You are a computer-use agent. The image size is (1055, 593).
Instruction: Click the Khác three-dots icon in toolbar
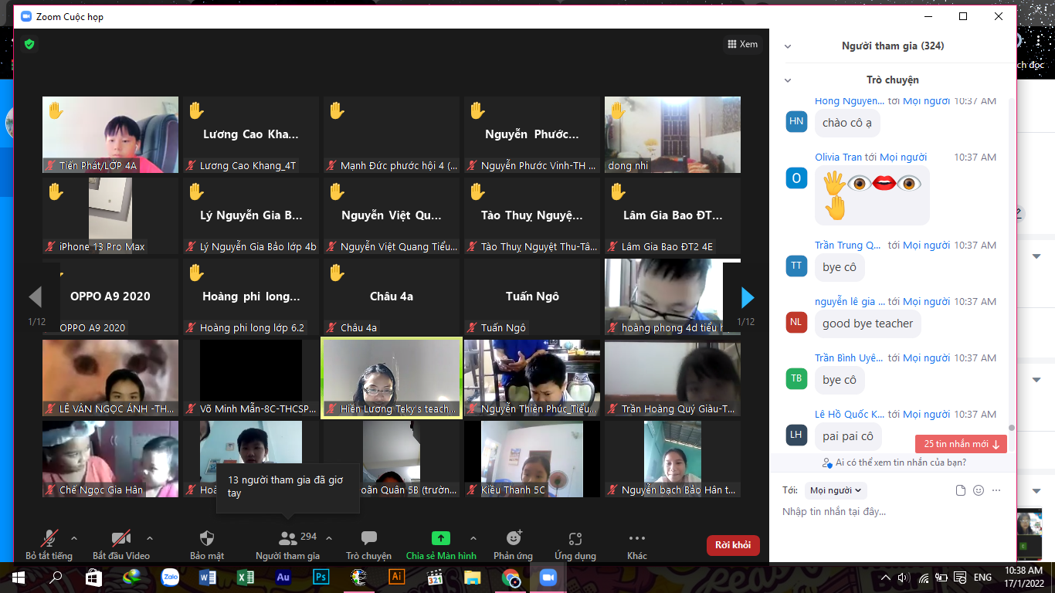coord(636,538)
